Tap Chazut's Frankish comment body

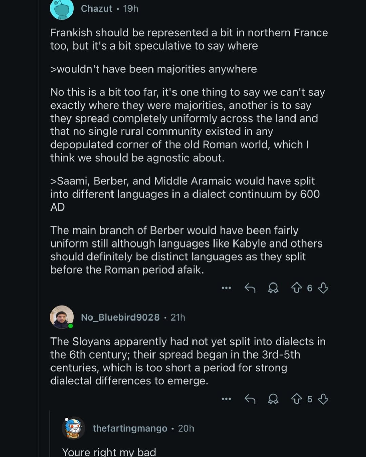(x=189, y=39)
